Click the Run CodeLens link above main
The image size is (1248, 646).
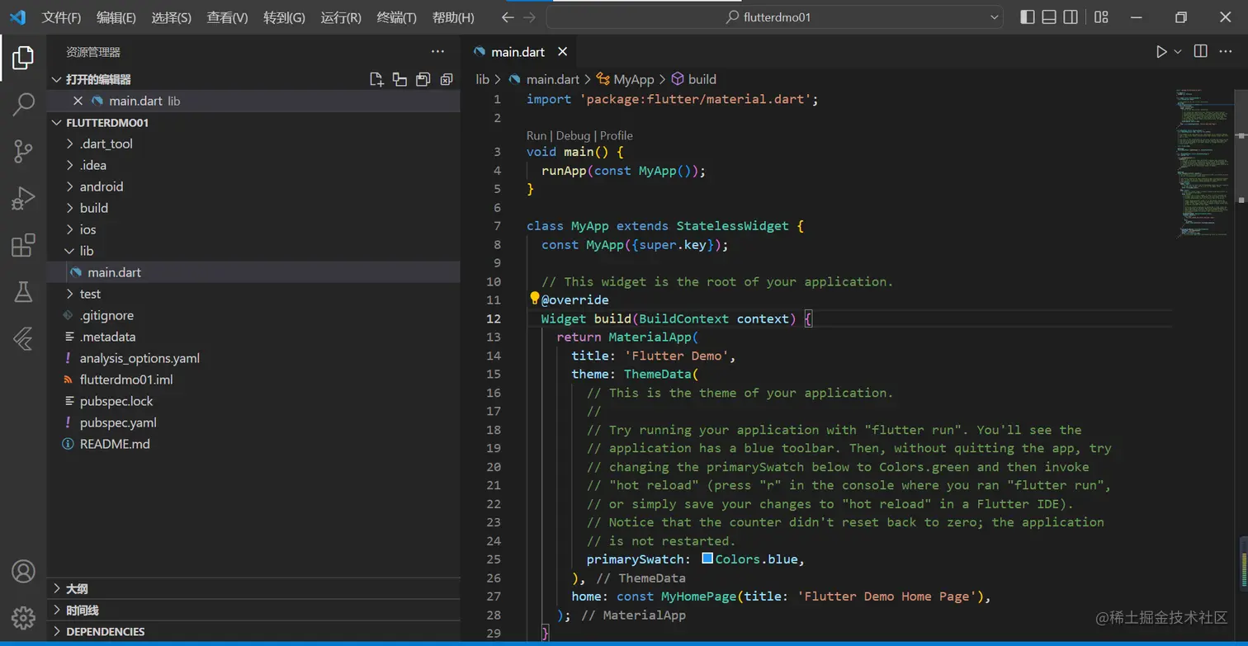click(536, 135)
